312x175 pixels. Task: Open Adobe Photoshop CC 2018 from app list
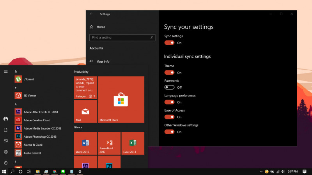point(39,136)
